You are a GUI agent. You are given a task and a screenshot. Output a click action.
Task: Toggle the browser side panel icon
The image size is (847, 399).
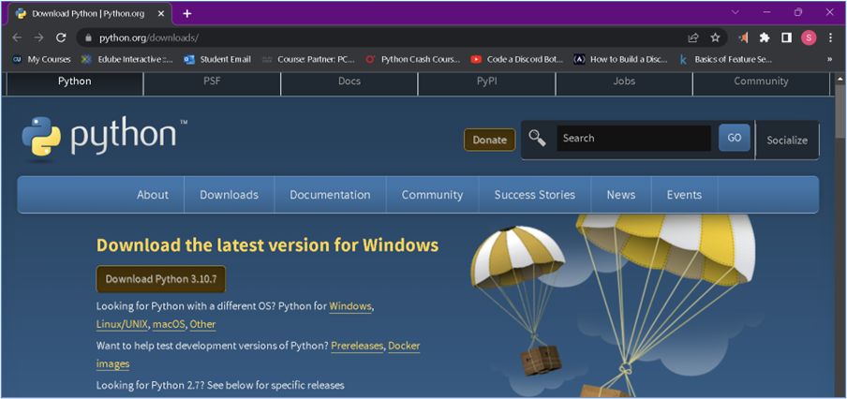tap(786, 37)
